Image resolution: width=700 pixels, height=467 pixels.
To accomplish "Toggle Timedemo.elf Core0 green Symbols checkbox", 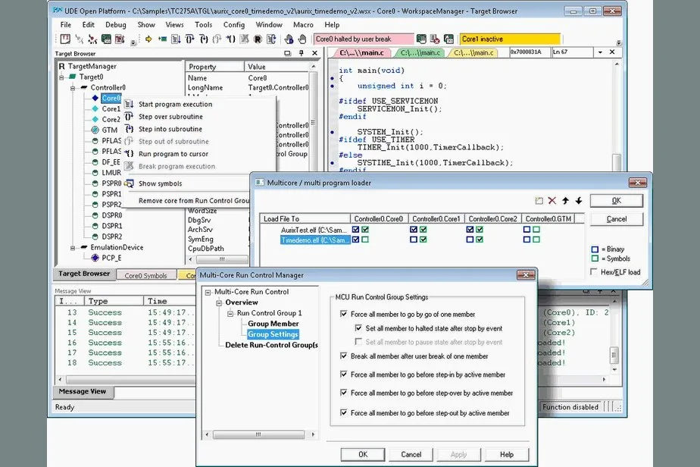I will point(365,240).
